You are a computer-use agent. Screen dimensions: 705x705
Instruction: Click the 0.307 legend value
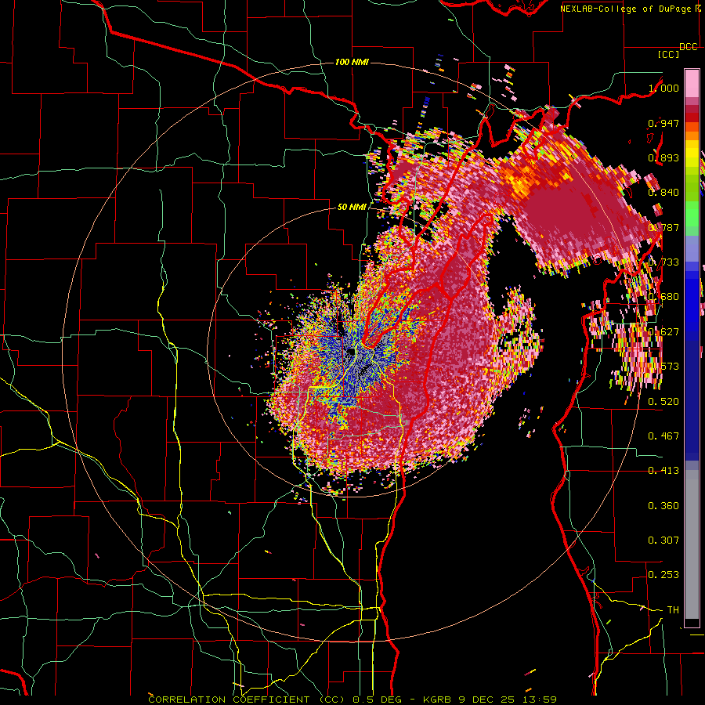click(663, 540)
